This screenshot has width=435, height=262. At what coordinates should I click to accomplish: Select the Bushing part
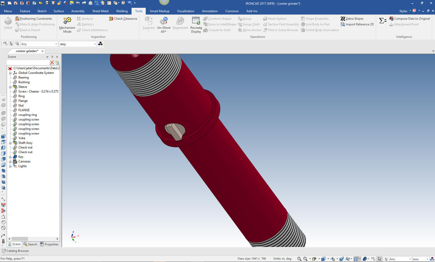tap(24, 82)
